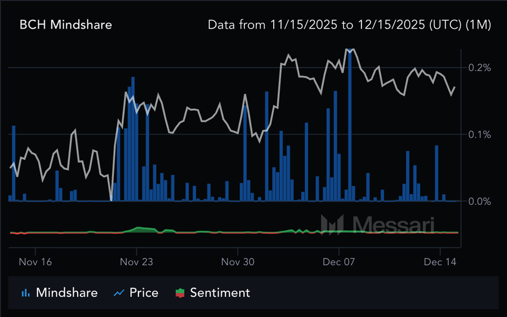Select the Nov 30 x-axis label
Screen dimensions: 507x317
[238, 261]
